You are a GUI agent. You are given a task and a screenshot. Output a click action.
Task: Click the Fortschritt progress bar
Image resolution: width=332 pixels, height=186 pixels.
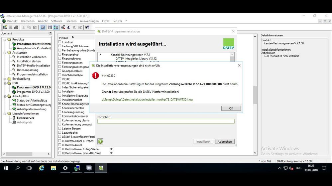(x=166, y=121)
